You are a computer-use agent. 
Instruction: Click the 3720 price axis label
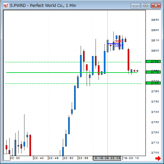[x=155, y=133]
